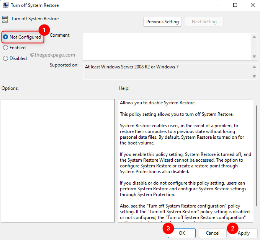Click the Comment box scroll down arrow
The width and height of the screenshot is (260, 240).
(254, 57)
